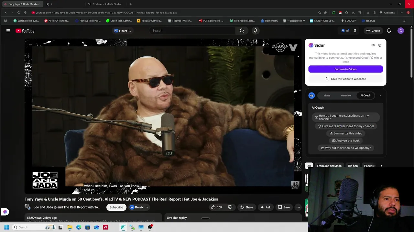The image size is (414, 232).
Task: Click the browser address bar
Action: [173, 13]
